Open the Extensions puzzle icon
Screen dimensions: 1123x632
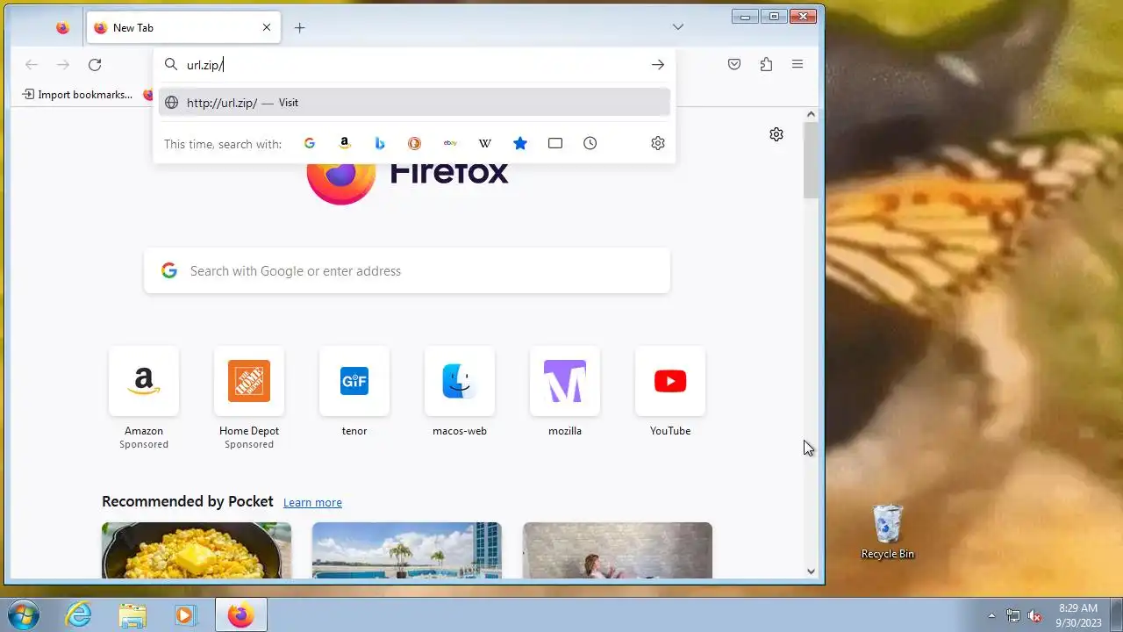click(766, 64)
